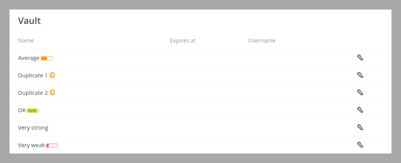This screenshot has width=401, height=163.
Task: Click key icon in OK row
Action: pyautogui.click(x=360, y=110)
